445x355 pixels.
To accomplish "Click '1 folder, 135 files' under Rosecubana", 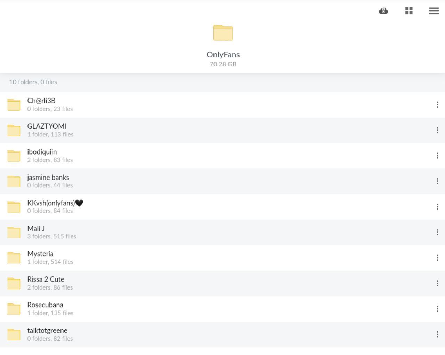I will [x=50, y=313].
